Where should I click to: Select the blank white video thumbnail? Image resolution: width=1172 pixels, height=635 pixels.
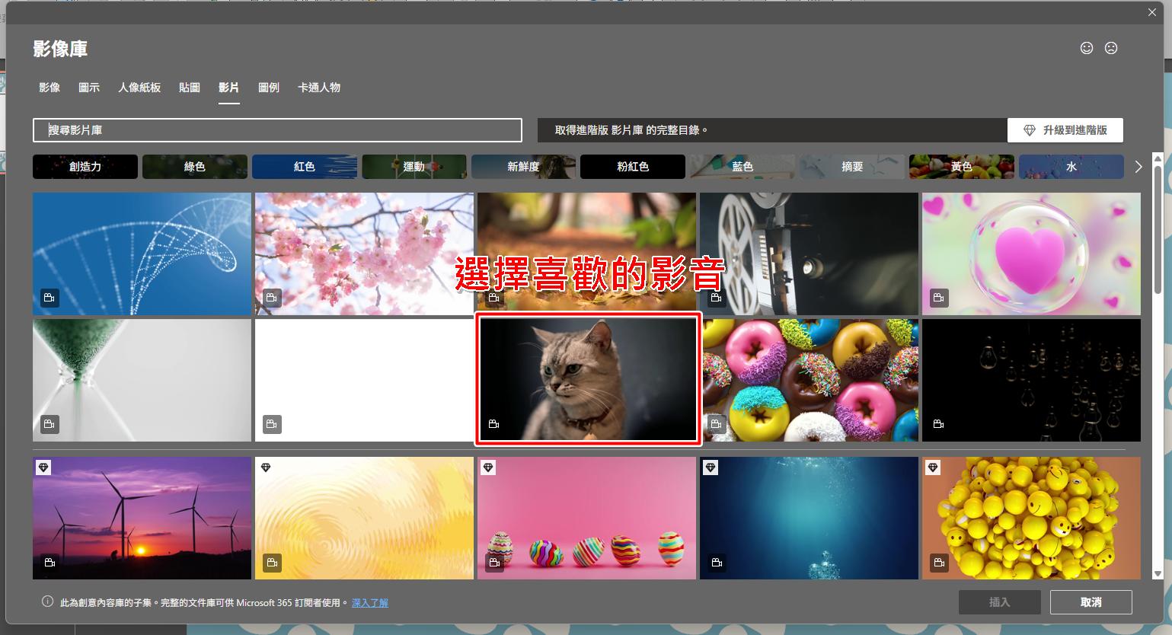click(364, 380)
